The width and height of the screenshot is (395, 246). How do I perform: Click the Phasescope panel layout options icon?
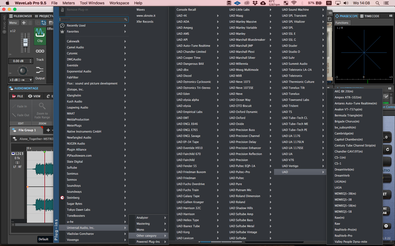point(391,16)
